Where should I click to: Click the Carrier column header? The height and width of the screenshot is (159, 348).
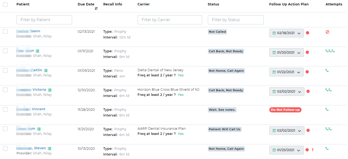point(143,4)
